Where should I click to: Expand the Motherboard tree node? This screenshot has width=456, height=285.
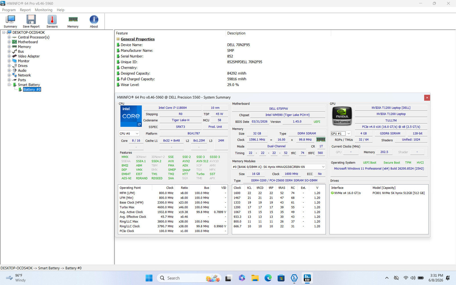click(x=9, y=42)
